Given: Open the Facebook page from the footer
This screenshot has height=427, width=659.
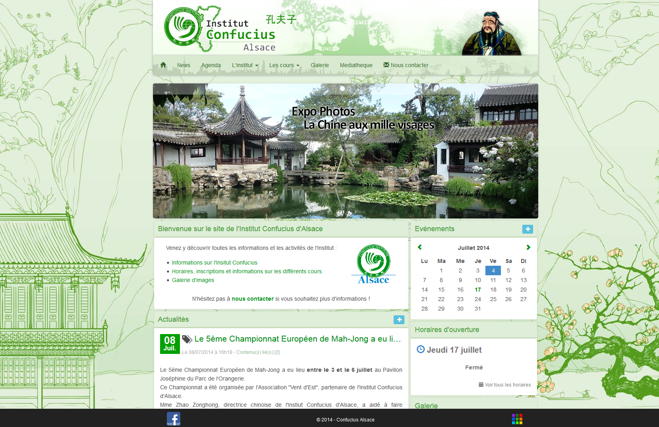Looking at the screenshot, I should point(174,419).
